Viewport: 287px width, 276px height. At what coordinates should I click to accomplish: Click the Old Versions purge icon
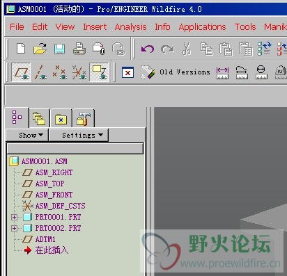(x=148, y=72)
